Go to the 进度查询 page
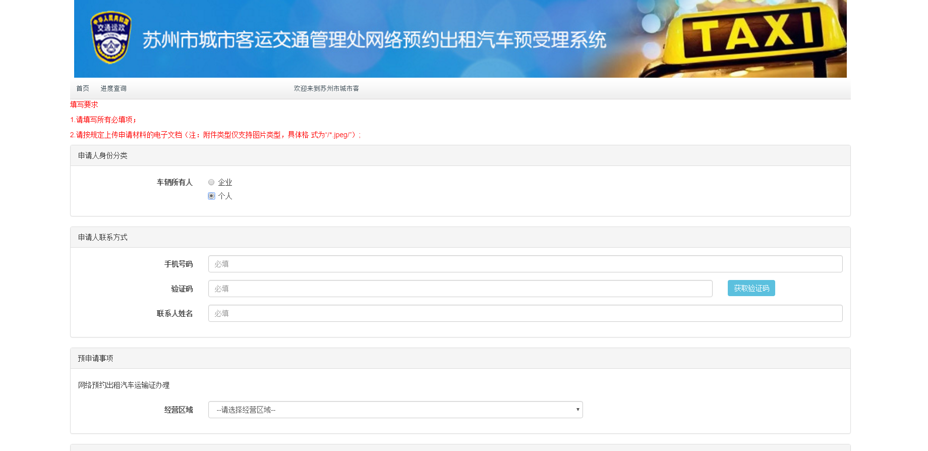The image size is (928, 451). tap(113, 88)
